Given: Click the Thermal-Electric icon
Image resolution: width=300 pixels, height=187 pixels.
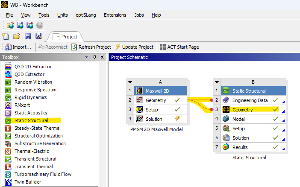Looking at the screenshot, I should 8,151.
